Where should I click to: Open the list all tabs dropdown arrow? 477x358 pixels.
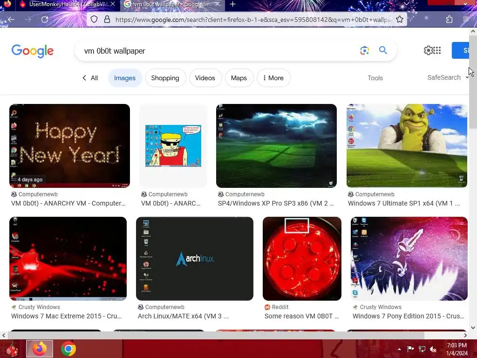[x=406, y=4]
